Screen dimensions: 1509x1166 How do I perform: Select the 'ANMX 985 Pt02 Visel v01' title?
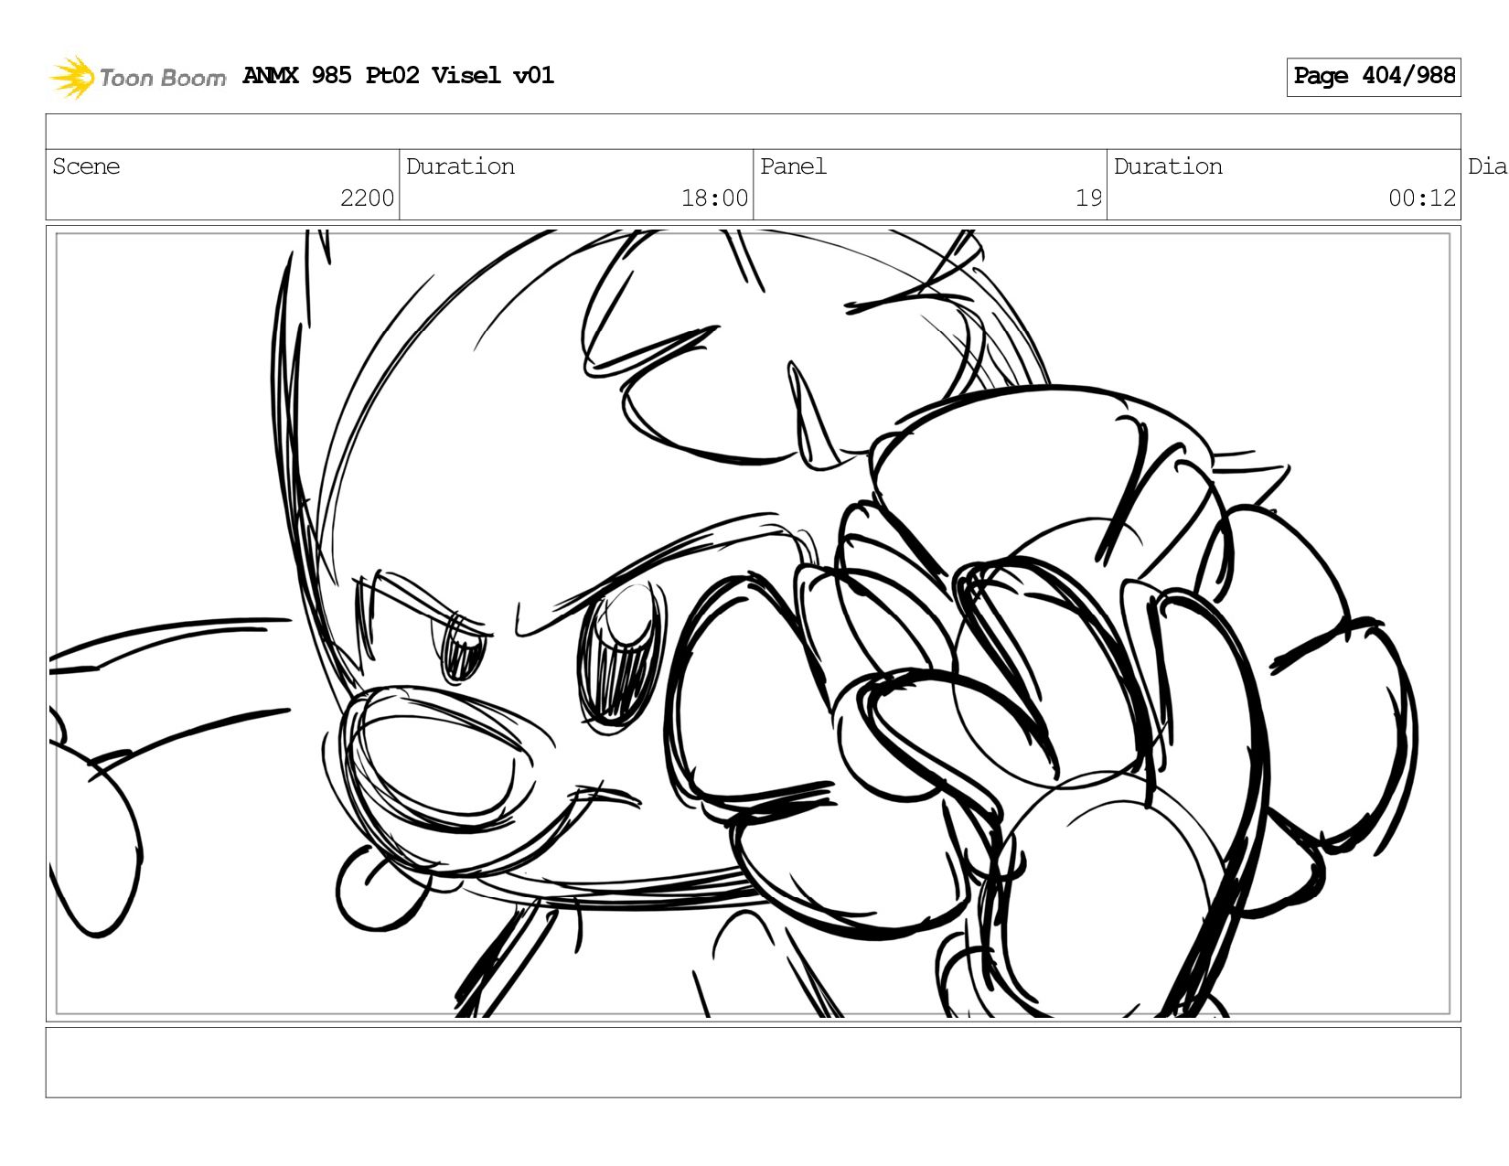pyautogui.click(x=399, y=75)
